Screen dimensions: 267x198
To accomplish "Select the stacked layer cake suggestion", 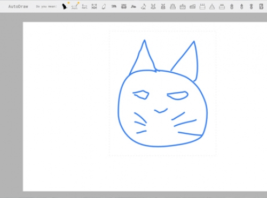I will [172, 7].
